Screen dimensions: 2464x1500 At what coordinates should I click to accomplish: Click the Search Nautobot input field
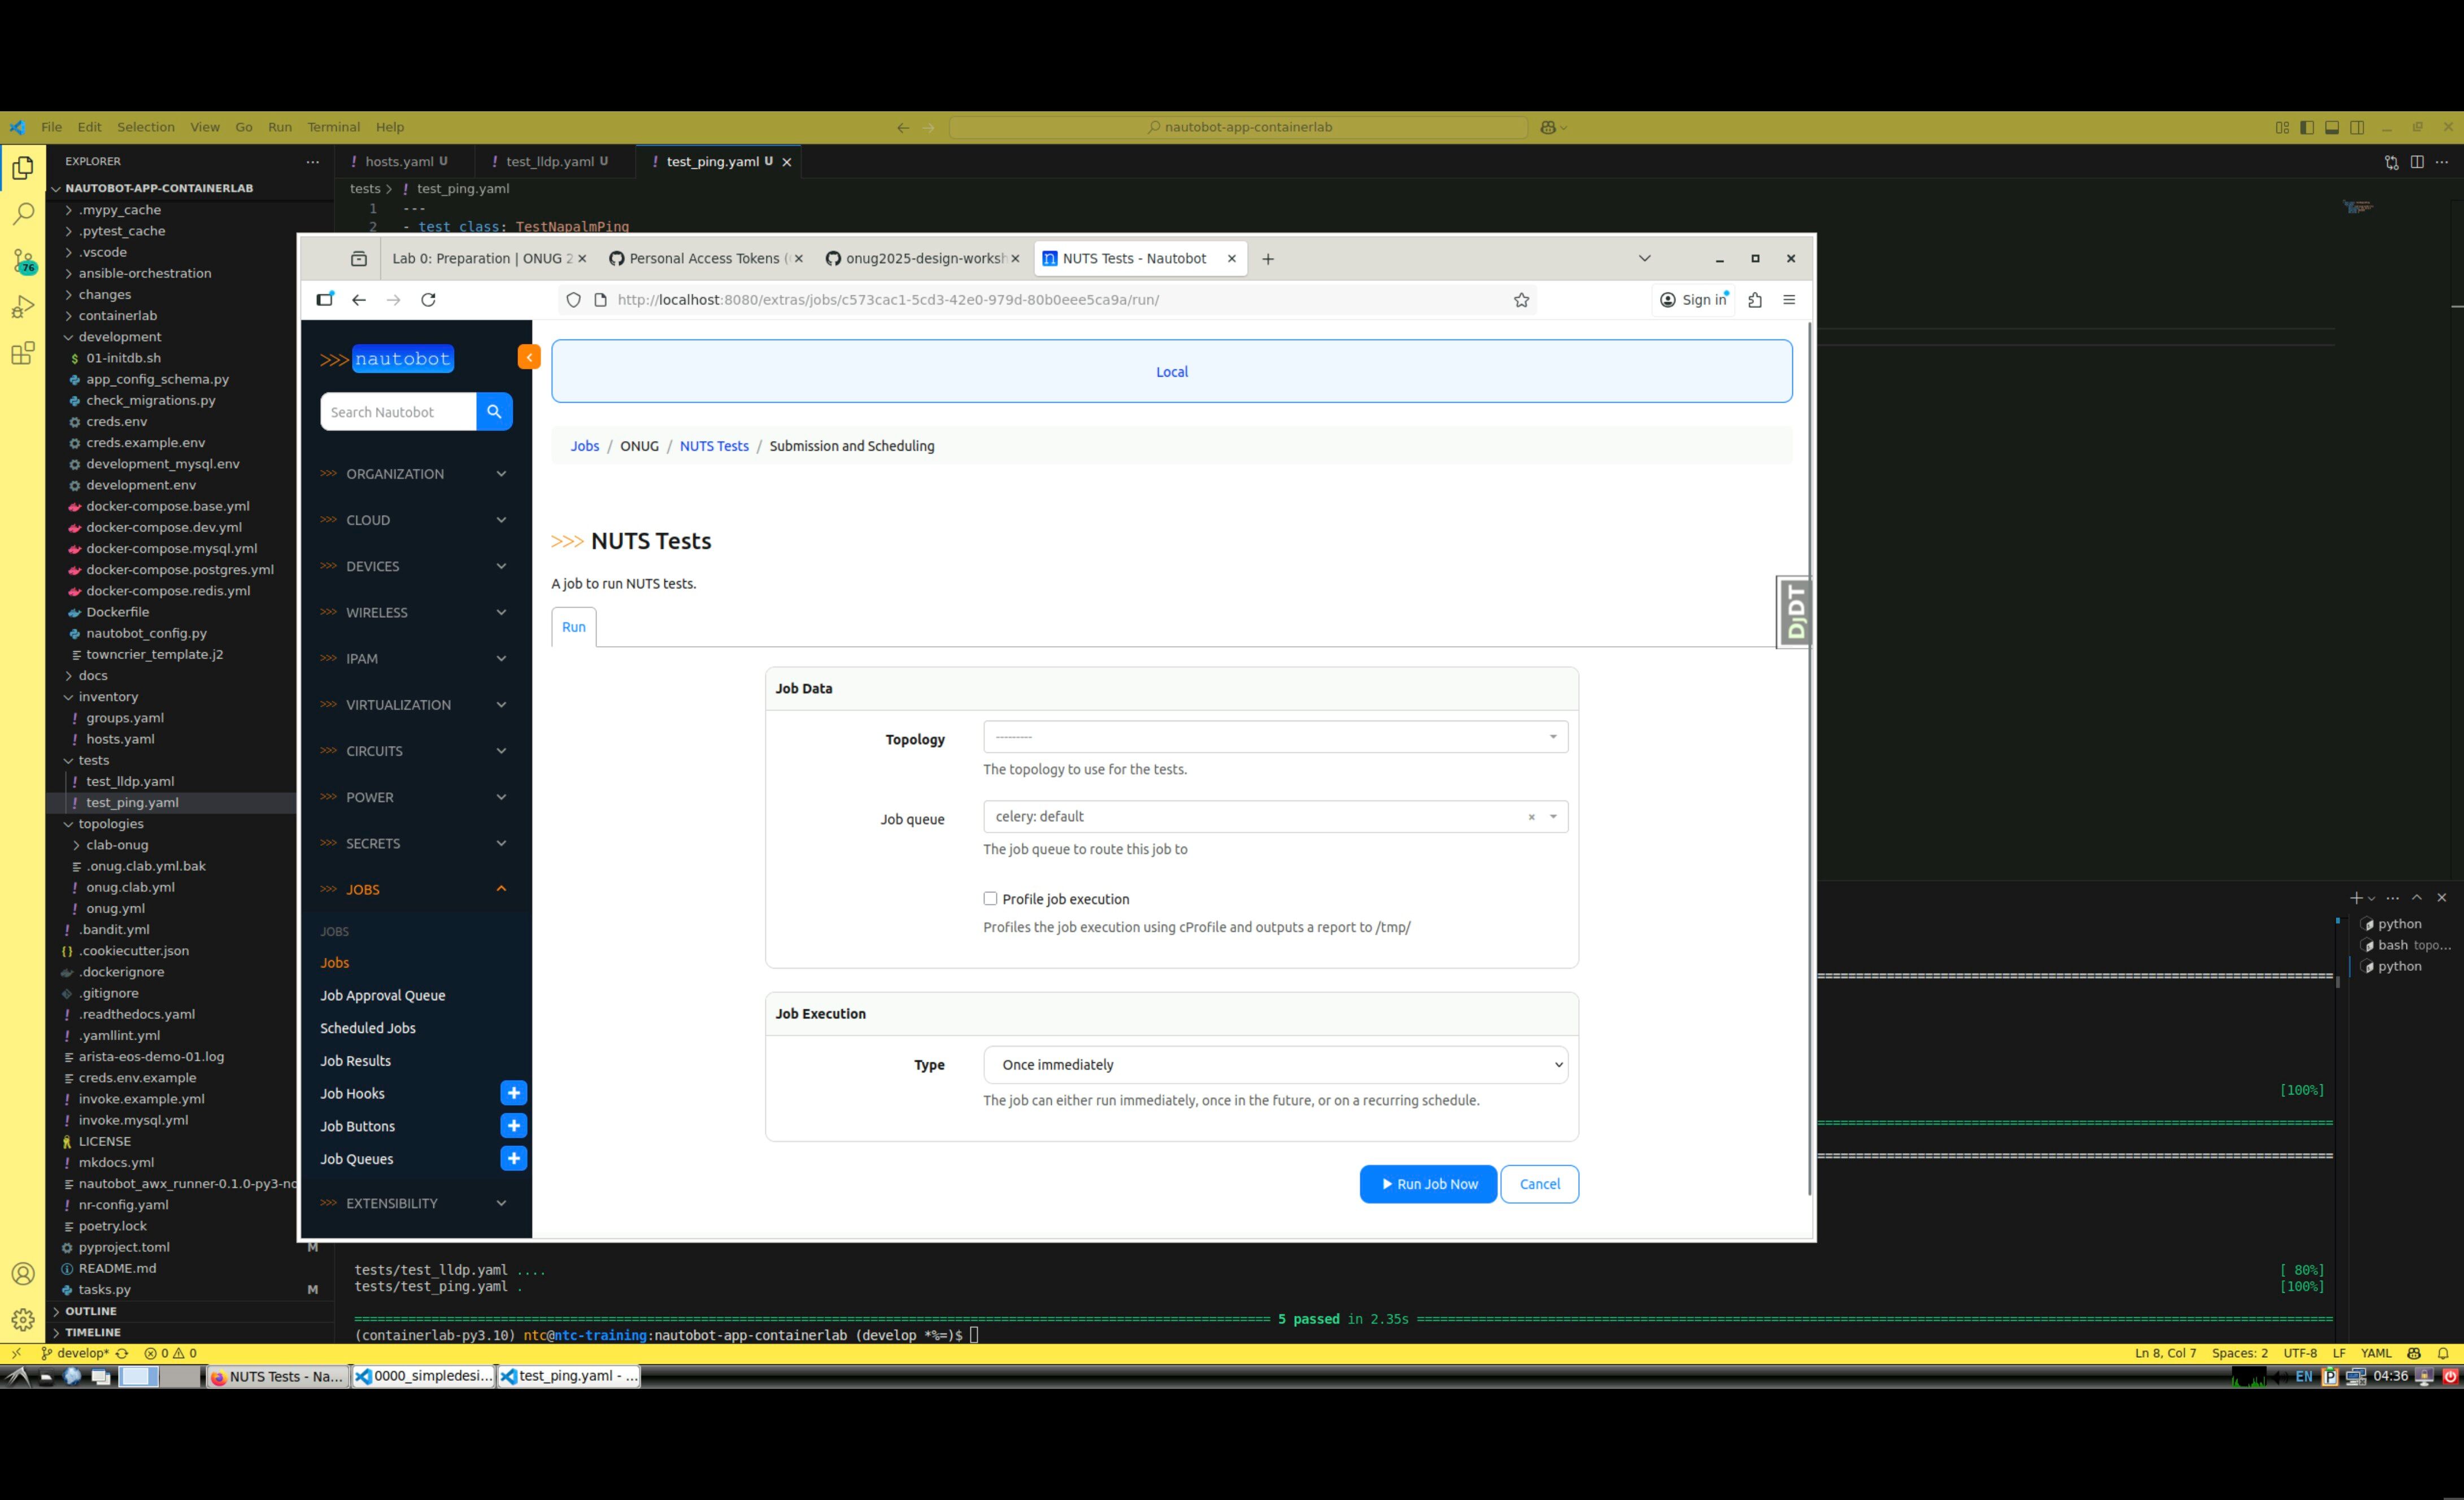coord(397,412)
